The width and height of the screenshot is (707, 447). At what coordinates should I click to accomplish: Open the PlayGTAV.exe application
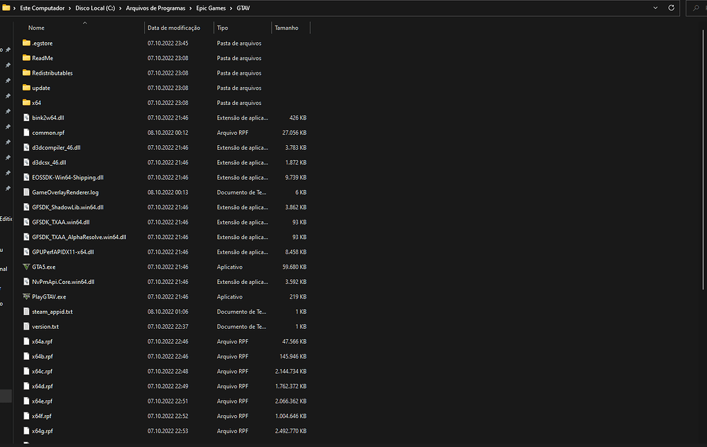49,296
